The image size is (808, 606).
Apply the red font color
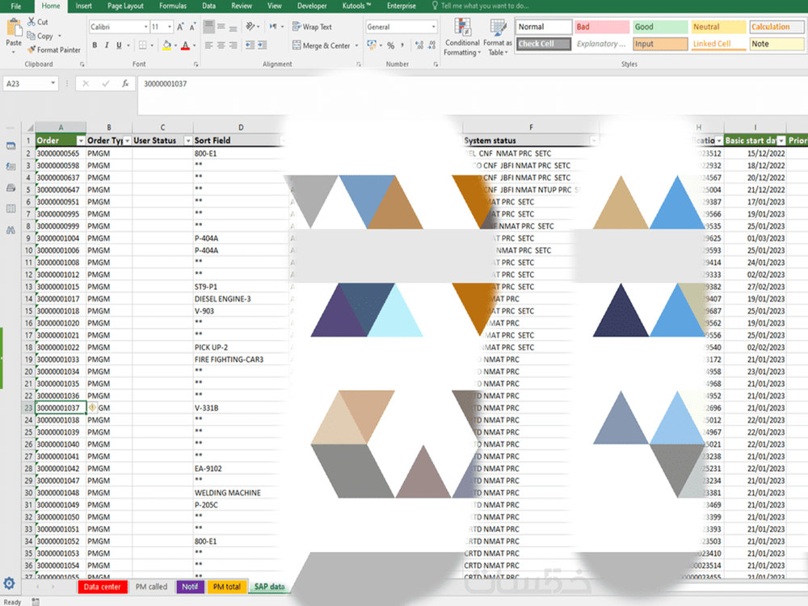tap(186, 45)
